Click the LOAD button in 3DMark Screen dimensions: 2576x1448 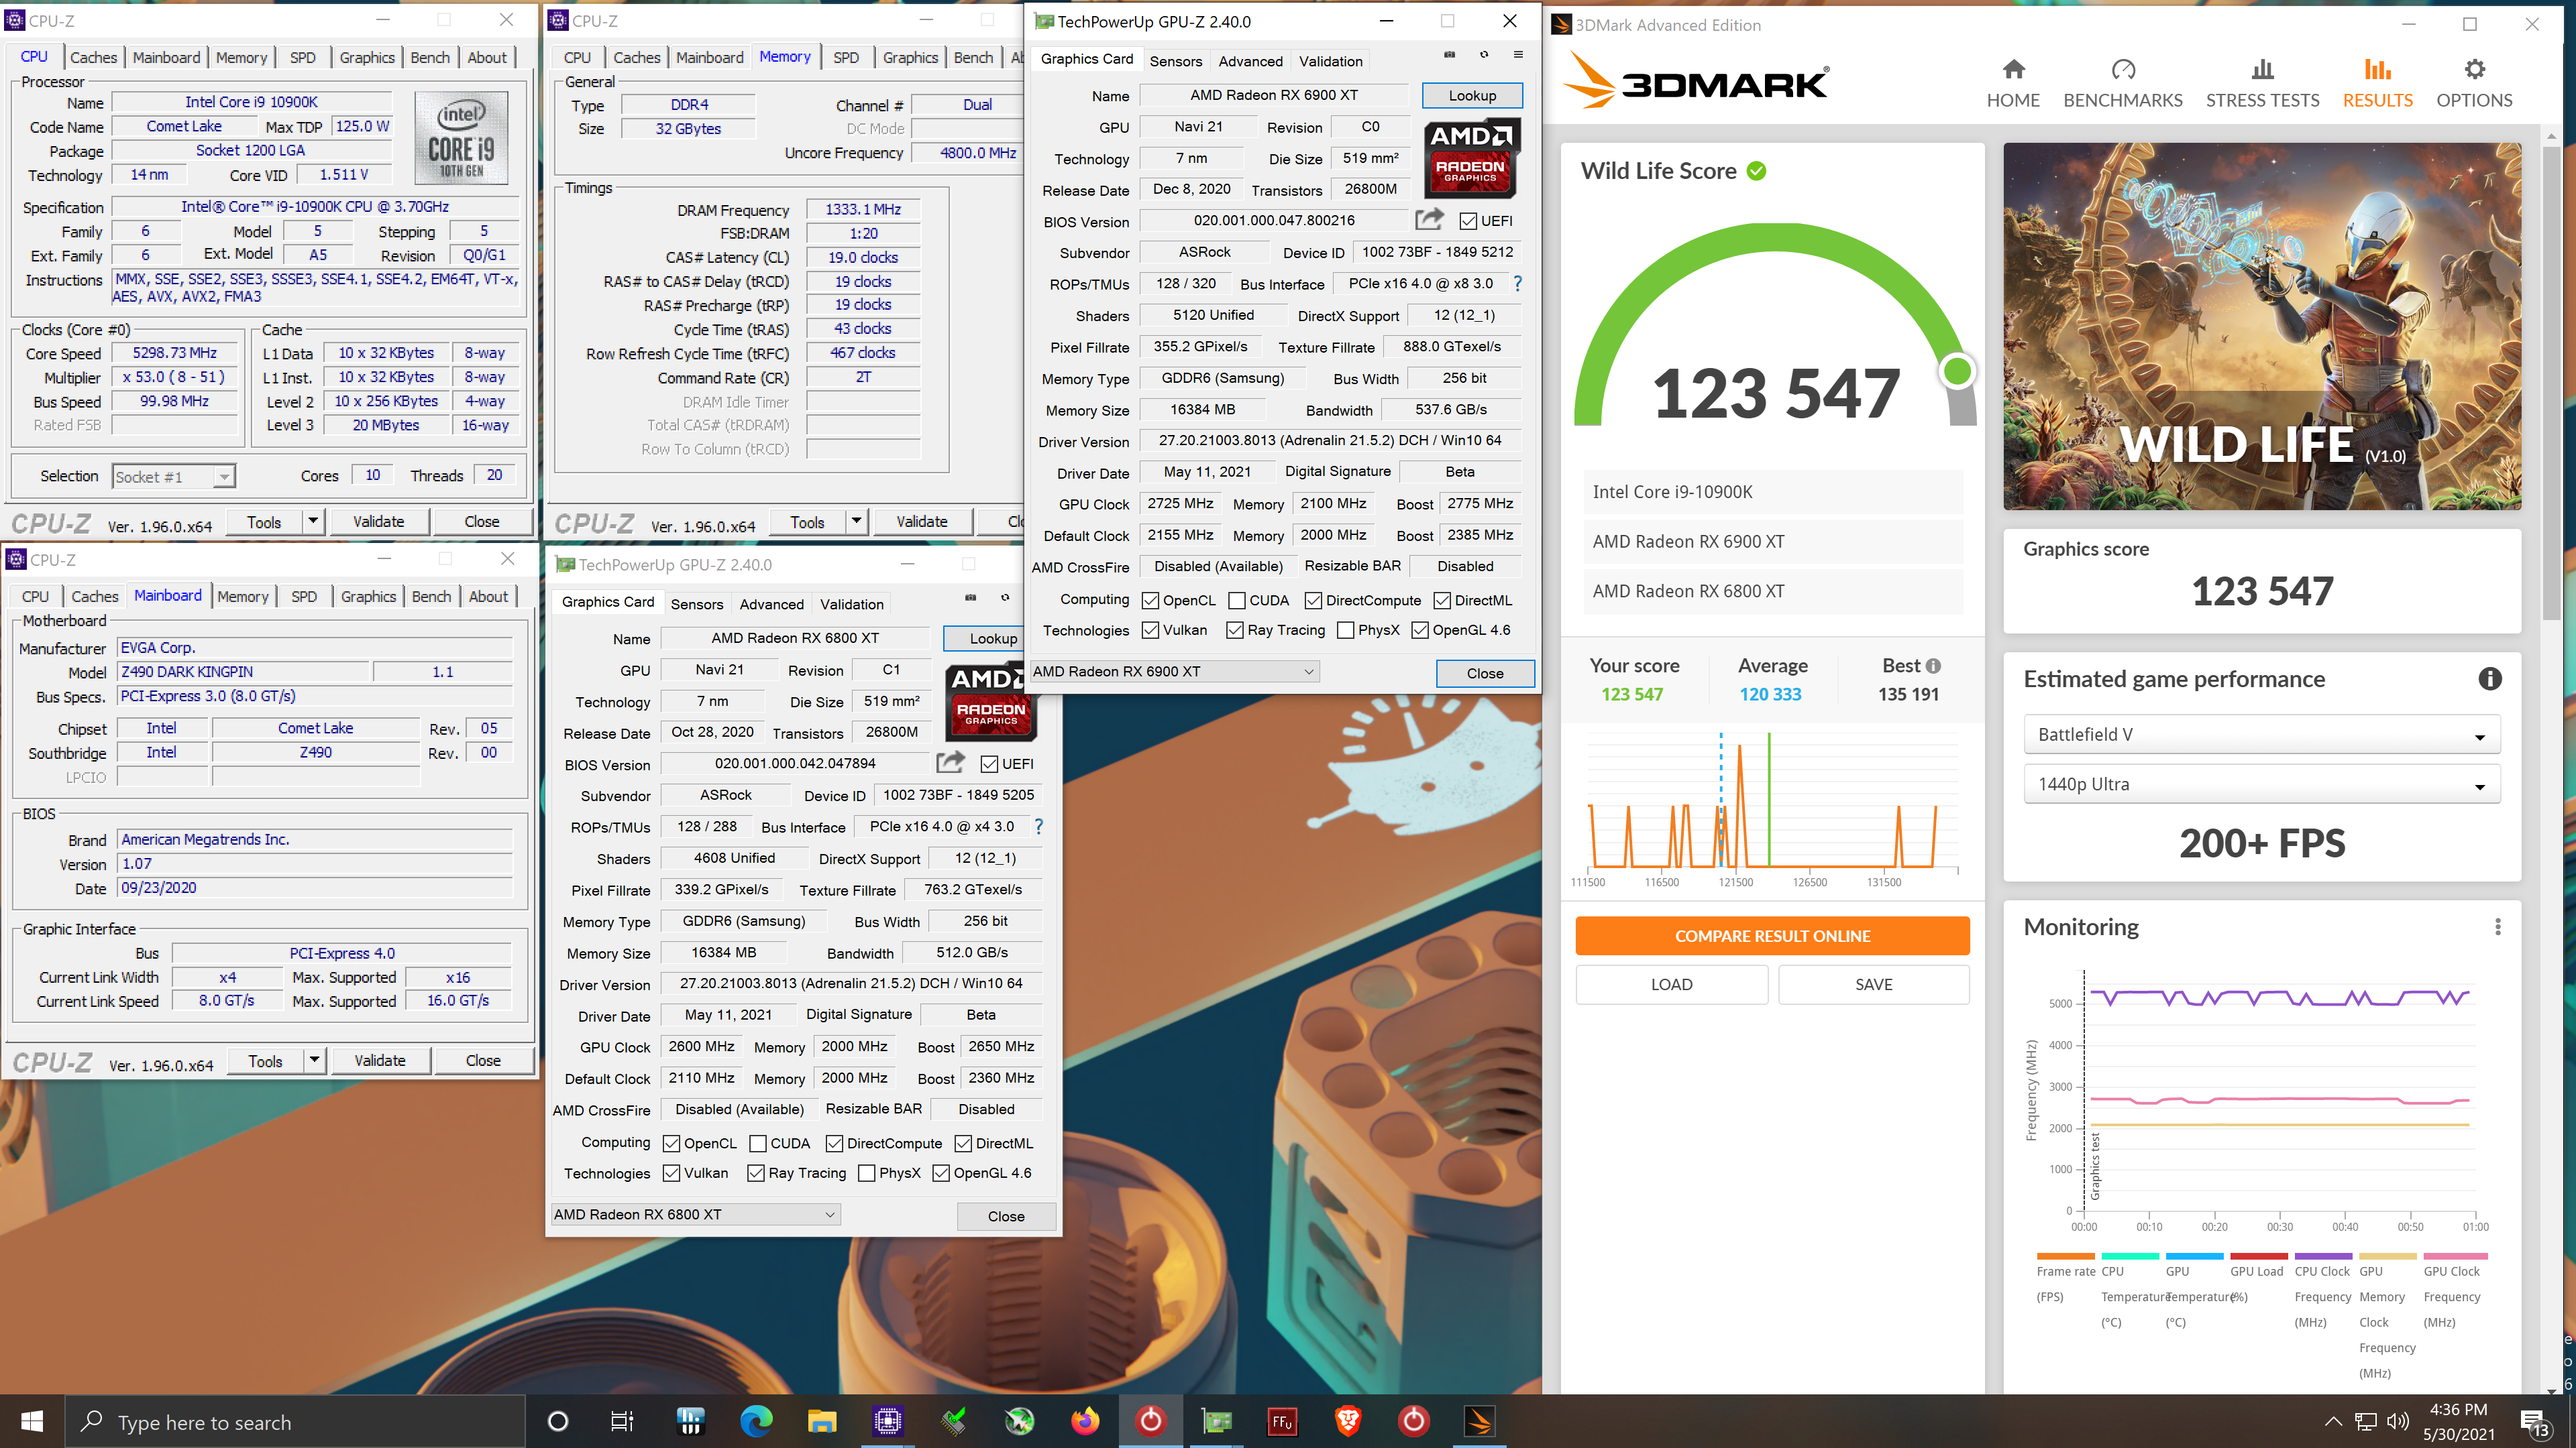click(1671, 984)
